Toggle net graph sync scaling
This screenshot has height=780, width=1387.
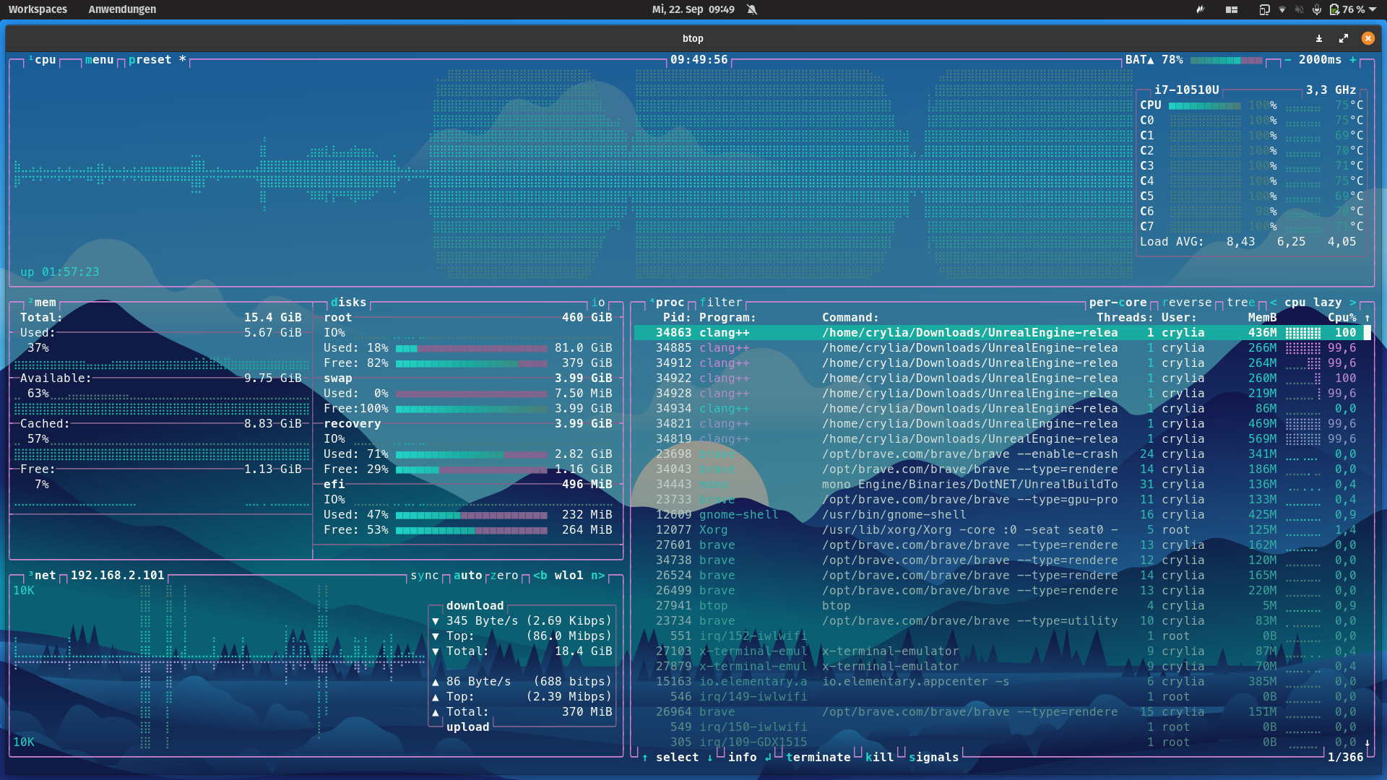(x=425, y=576)
